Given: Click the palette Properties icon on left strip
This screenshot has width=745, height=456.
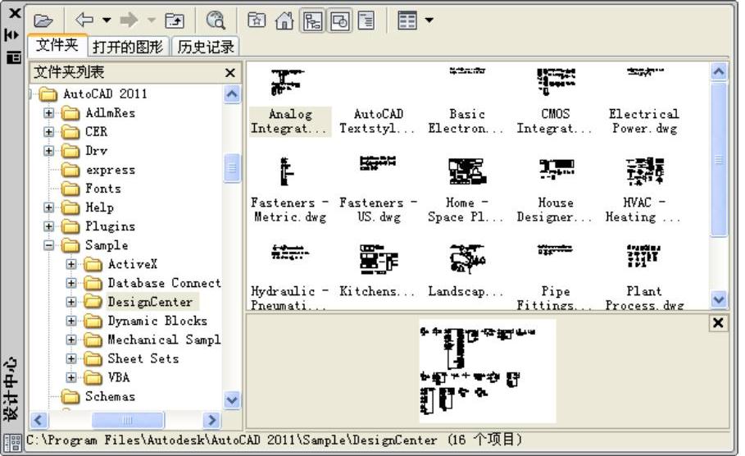Looking at the screenshot, I should click(14, 57).
